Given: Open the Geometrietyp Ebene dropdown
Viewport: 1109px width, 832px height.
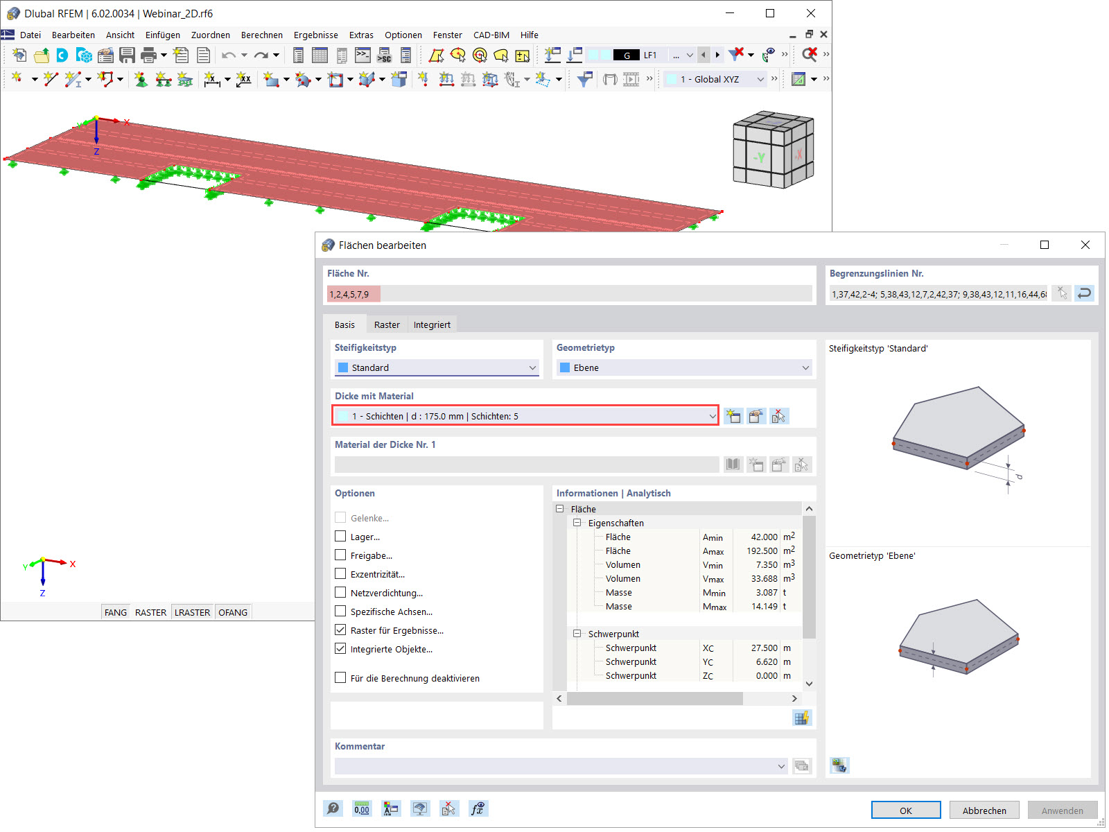Looking at the screenshot, I should 684,367.
